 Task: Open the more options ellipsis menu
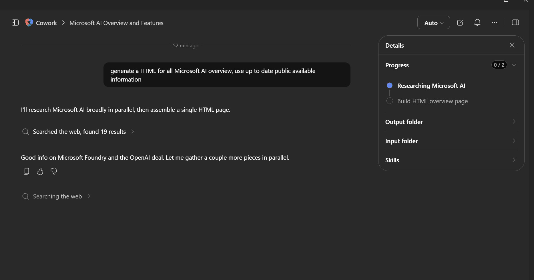click(x=494, y=23)
